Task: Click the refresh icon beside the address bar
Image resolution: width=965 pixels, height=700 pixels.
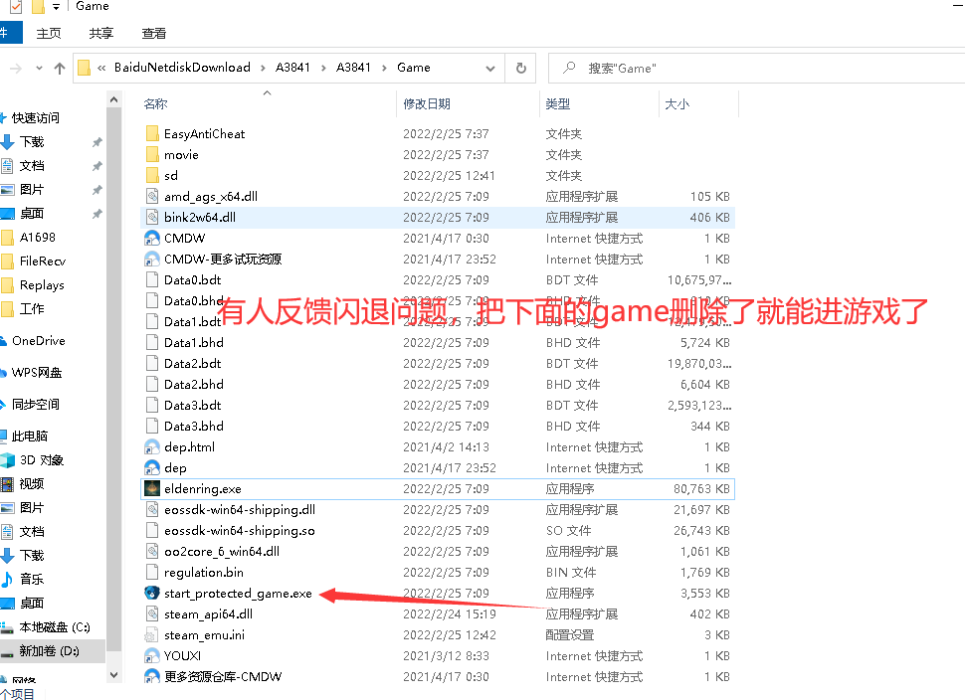Action: pyautogui.click(x=520, y=68)
